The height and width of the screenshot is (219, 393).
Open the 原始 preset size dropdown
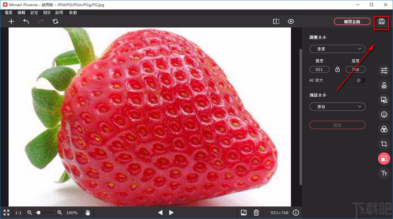(x=338, y=107)
